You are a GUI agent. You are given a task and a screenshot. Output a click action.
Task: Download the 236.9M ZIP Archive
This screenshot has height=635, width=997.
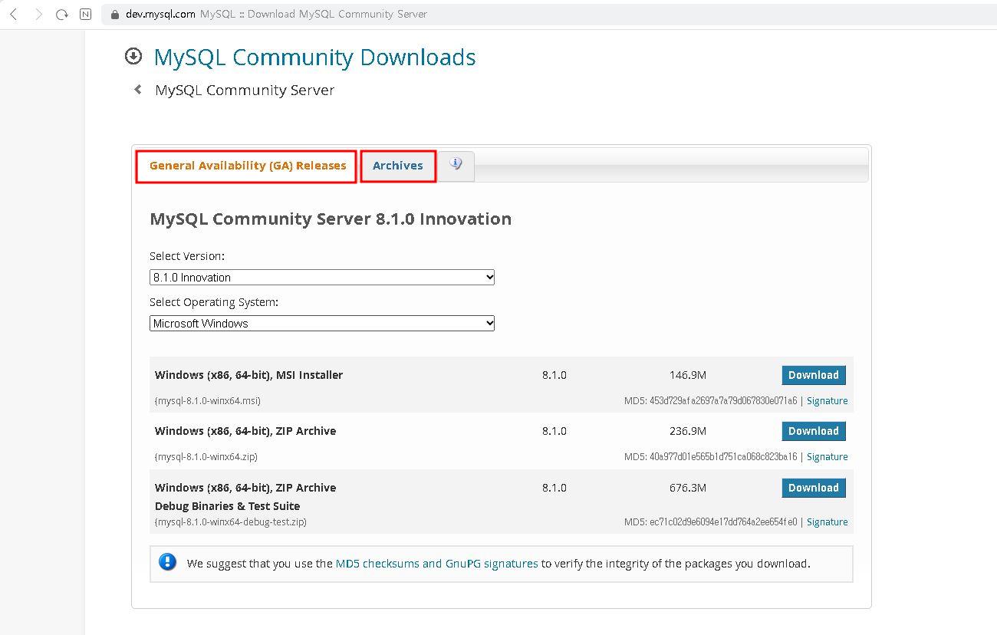pos(814,431)
